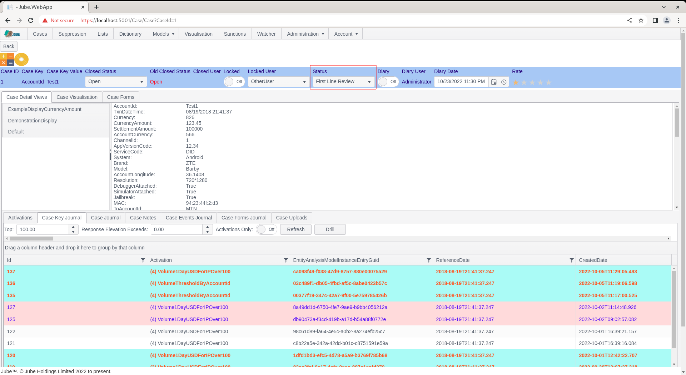The height and width of the screenshot is (375, 686).
Task: Decrease the Response Elevation Exceeds value
Action: coord(208,232)
